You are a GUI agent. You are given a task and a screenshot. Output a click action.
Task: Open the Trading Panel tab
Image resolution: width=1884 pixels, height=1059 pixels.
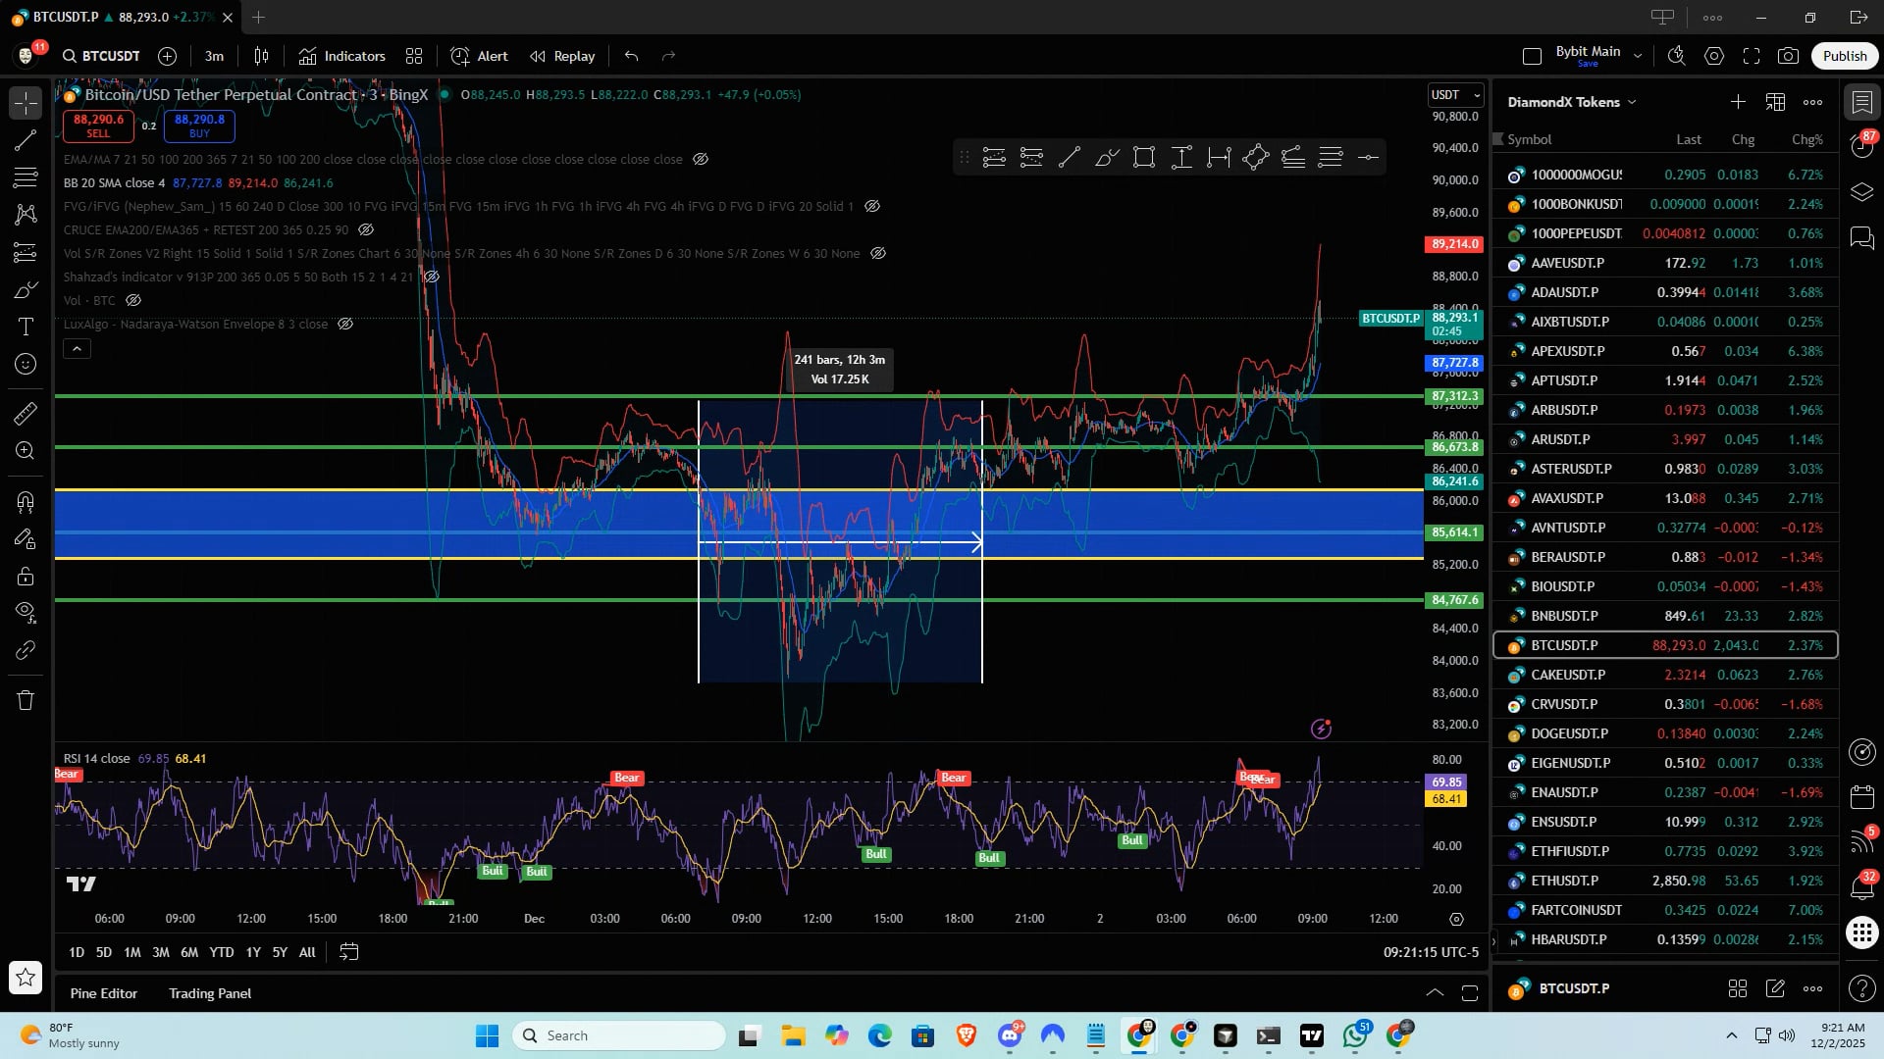point(210,993)
